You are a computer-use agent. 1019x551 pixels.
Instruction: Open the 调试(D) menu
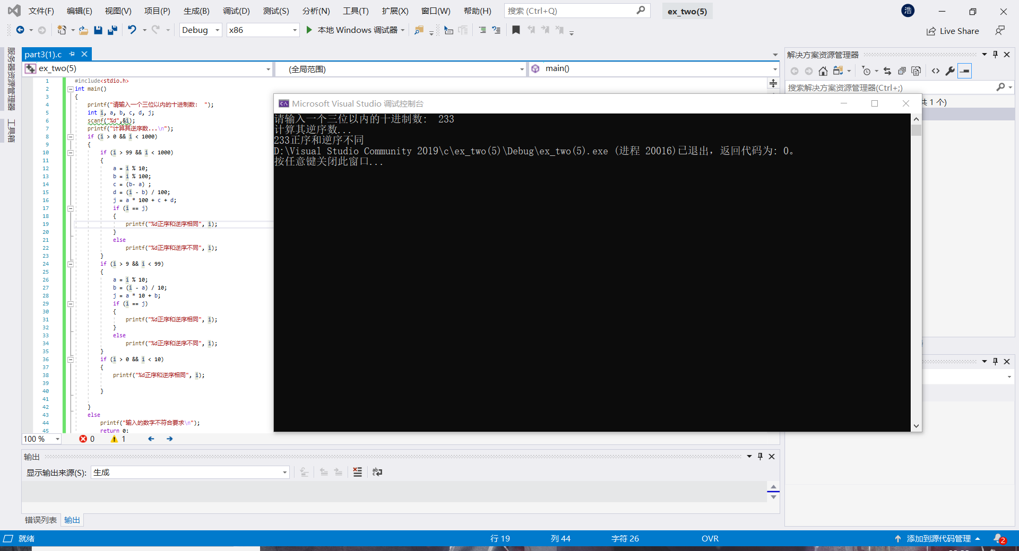tap(236, 11)
